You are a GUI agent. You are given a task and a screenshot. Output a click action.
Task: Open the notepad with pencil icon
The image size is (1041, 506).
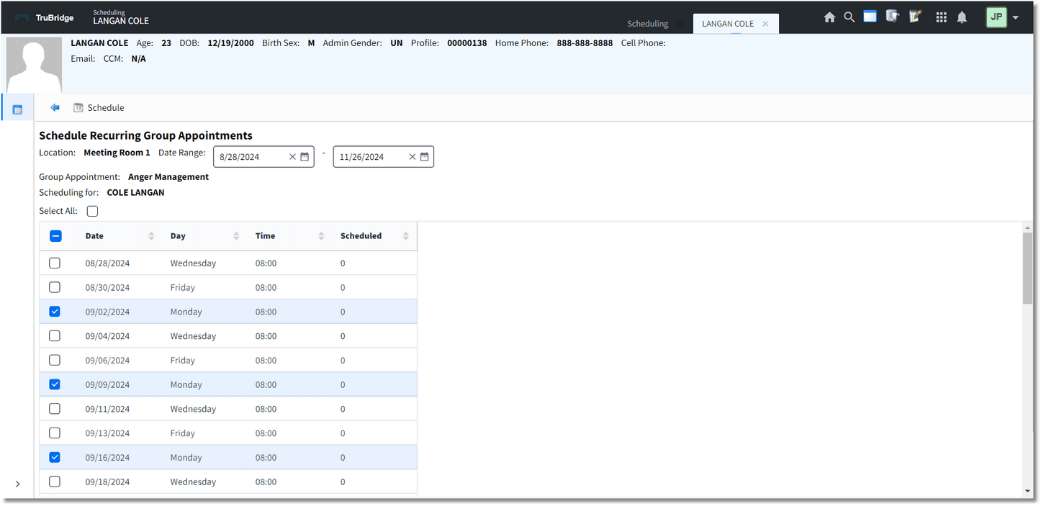(916, 17)
